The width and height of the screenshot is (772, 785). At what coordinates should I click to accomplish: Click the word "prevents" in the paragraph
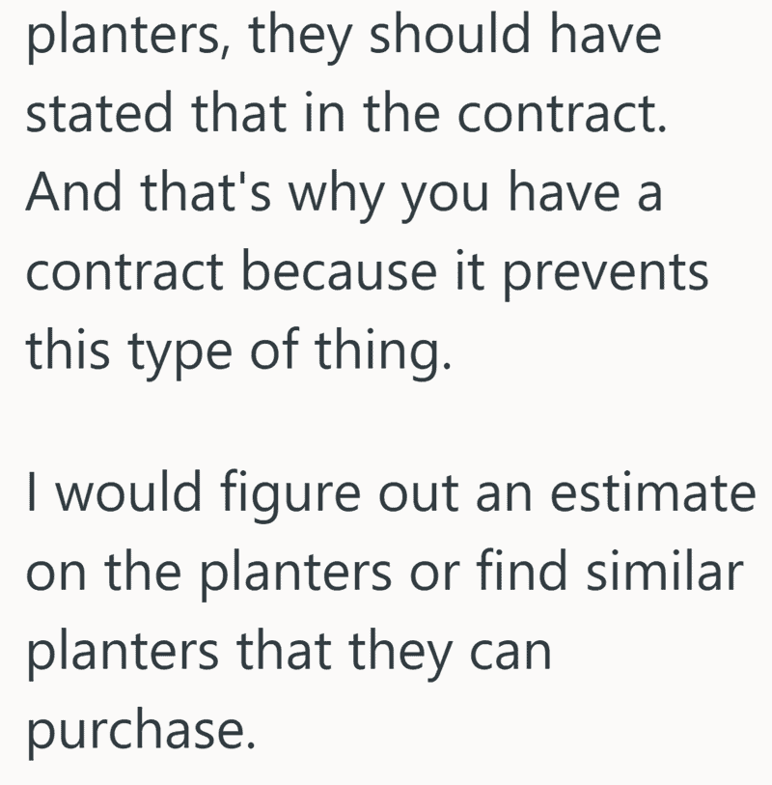pyautogui.click(x=605, y=275)
